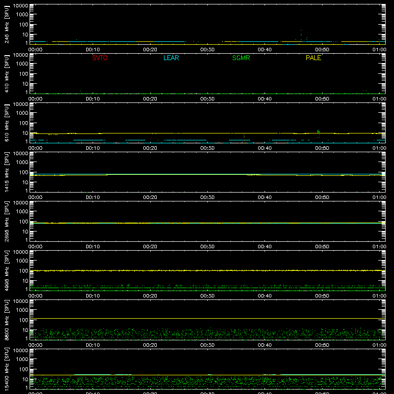This screenshot has height=394, width=394.
Task: Click the yellow PALE legend label
Action: (x=313, y=58)
